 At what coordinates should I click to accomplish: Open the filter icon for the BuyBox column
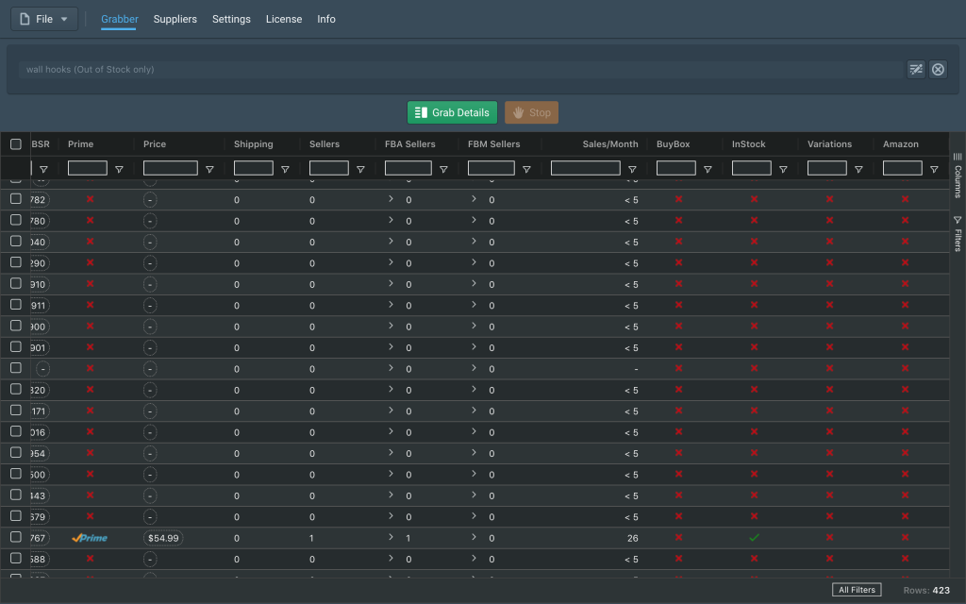coord(708,170)
